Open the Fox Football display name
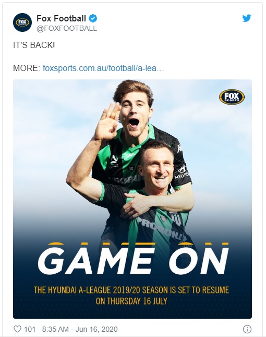Image resolution: width=266 pixels, height=337 pixels. (62, 18)
